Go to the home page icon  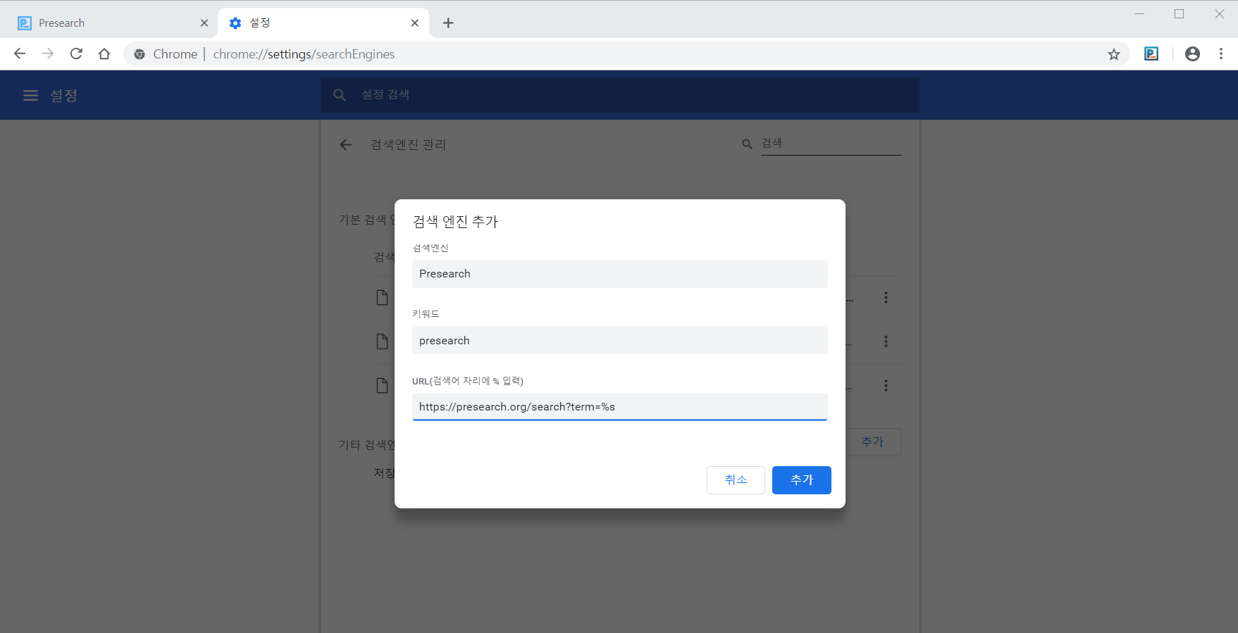click(104, 54)
